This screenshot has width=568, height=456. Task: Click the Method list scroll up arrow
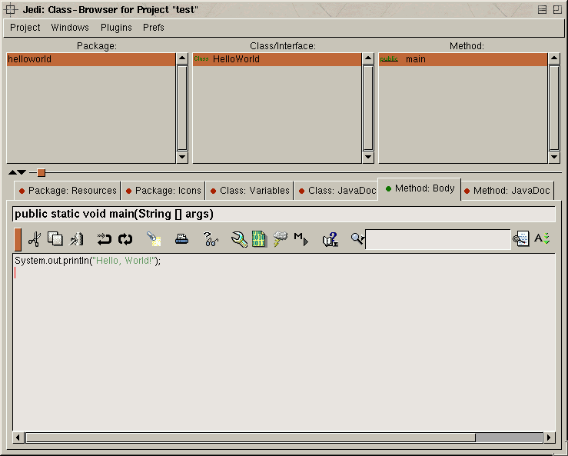[554, 58]
